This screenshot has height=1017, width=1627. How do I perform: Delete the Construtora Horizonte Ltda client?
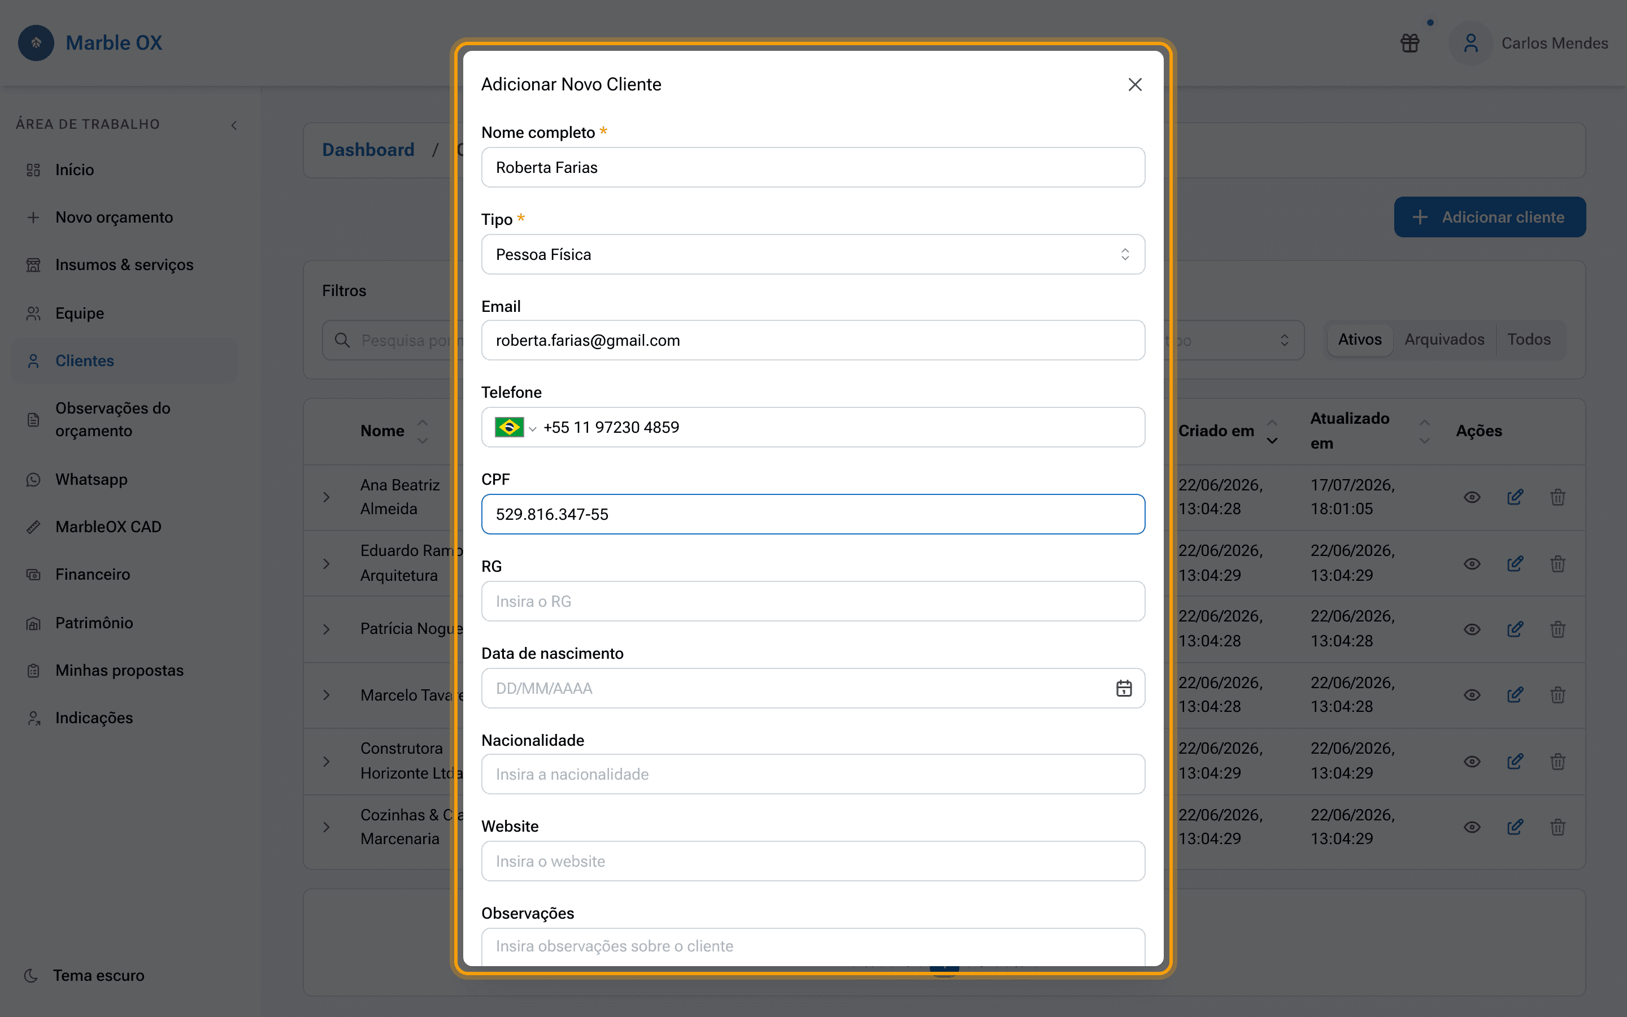click(x=1558, y=762)
